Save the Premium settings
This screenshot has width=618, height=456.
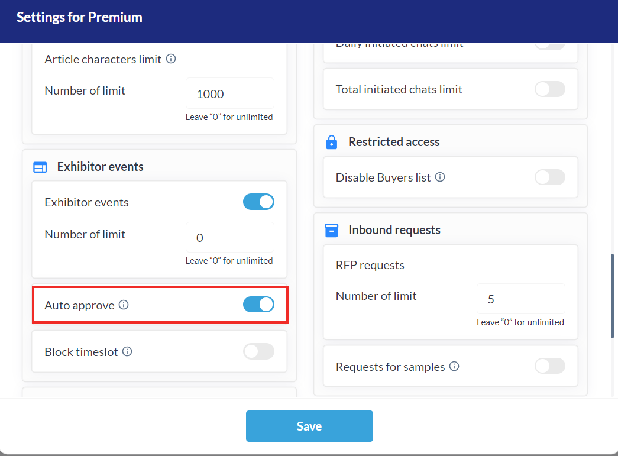[x=309, y=426]
